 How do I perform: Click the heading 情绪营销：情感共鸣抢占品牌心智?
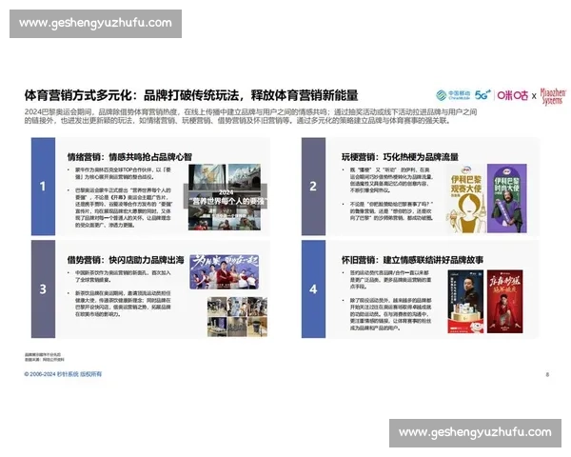tap(129, 157)
